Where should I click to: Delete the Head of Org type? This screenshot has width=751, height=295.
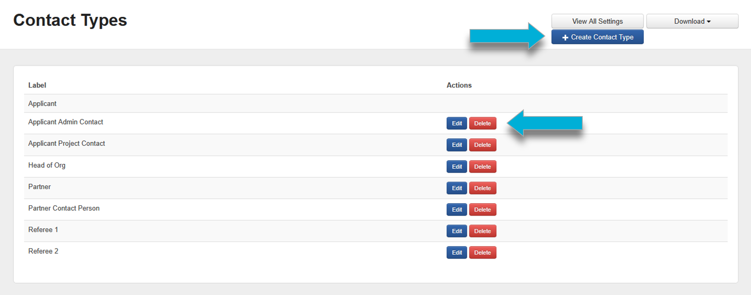point(482,166)
